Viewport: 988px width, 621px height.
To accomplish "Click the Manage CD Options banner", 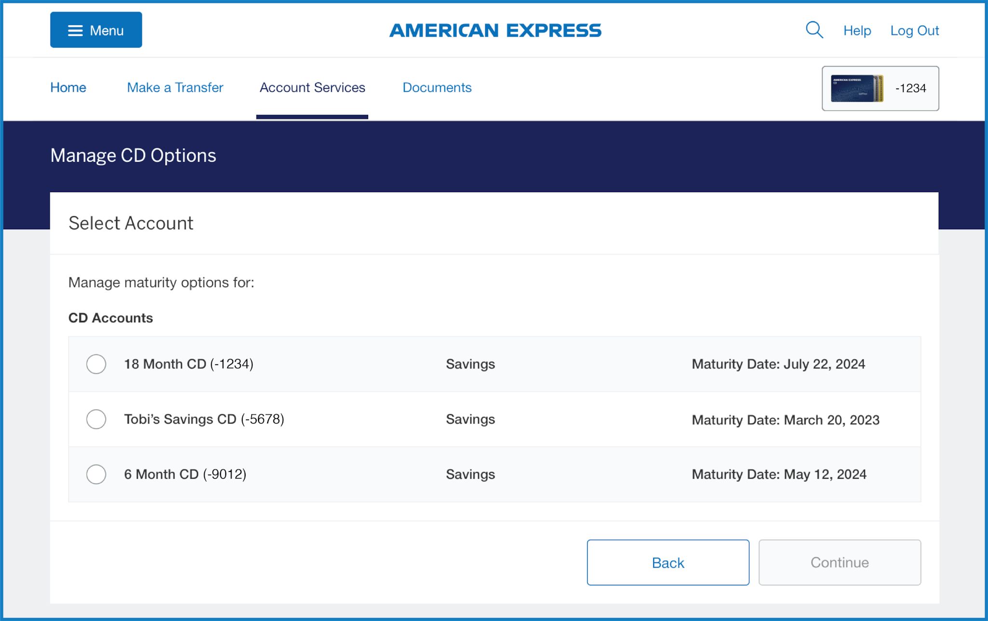I will 133,155.
